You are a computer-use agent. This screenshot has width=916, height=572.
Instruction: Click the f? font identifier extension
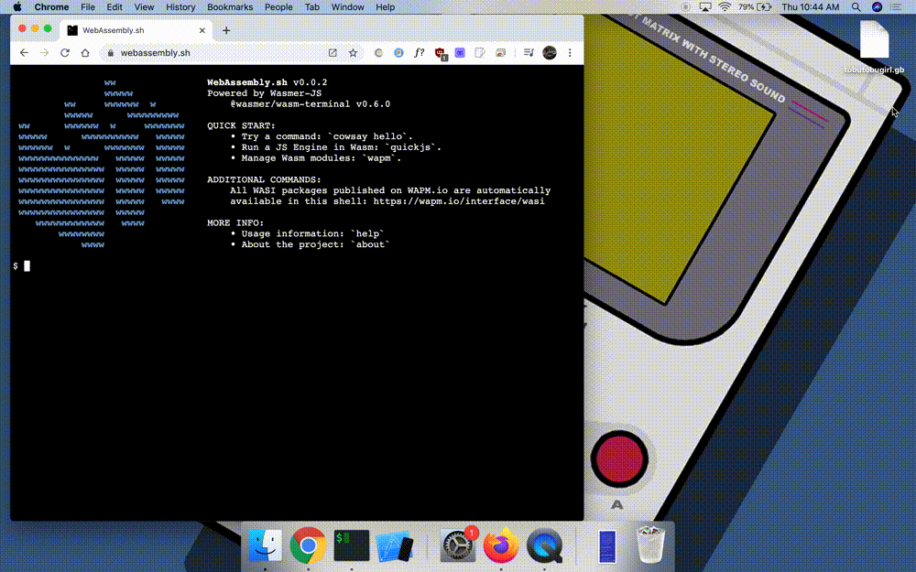click(419, 52)
